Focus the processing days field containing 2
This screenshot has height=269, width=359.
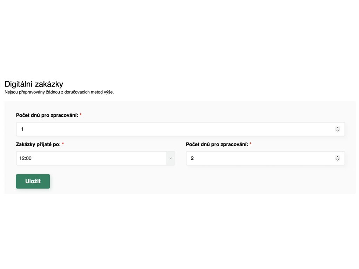[x=265, y=158]
